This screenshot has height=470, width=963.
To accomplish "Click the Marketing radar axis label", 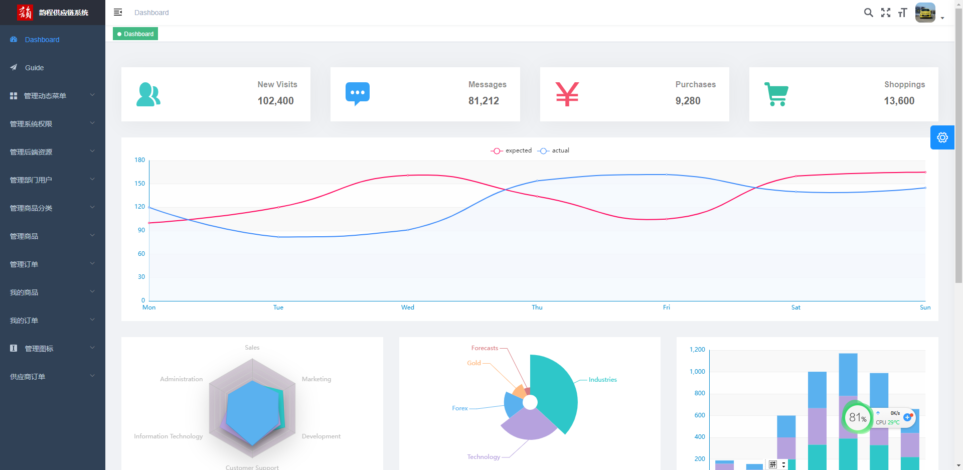I will 316,379.
